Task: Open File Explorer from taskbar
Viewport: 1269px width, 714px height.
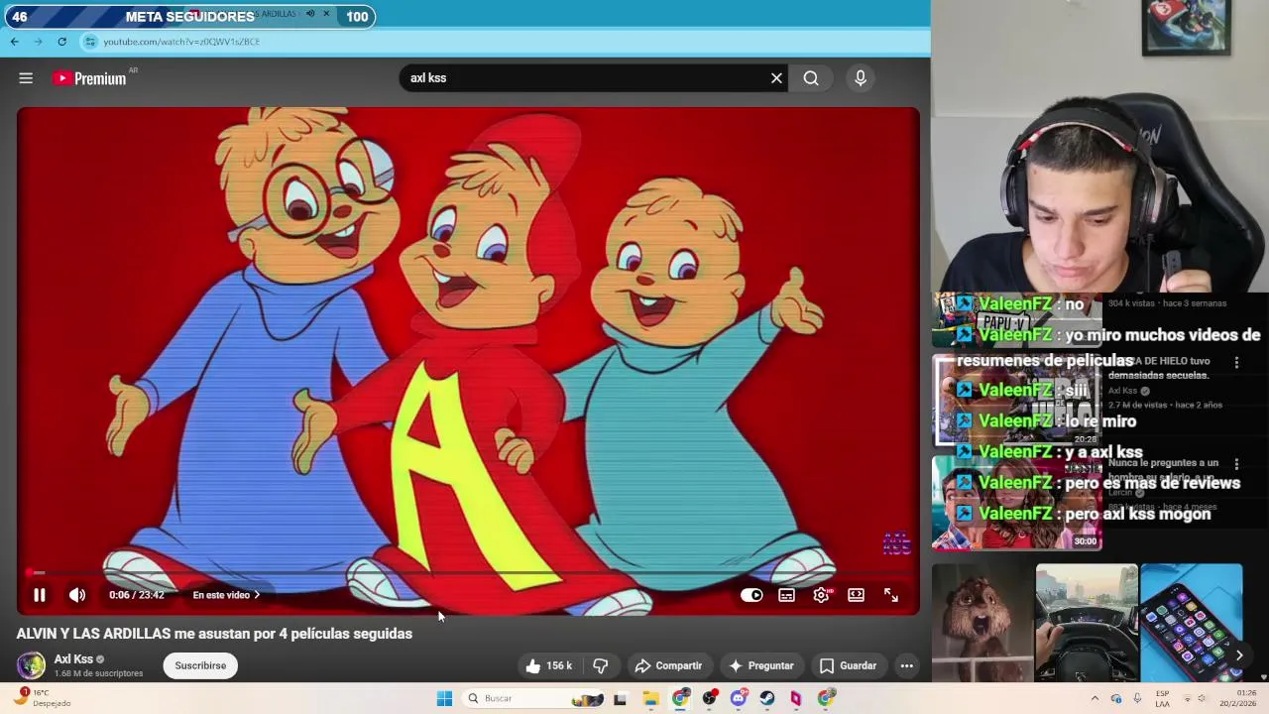Action: (650, 699)
